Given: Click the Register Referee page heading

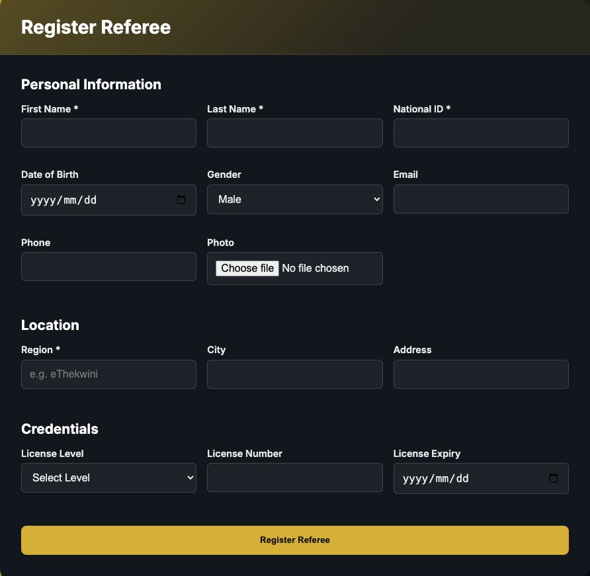Looking at the screenshot, I should point(96,27).
